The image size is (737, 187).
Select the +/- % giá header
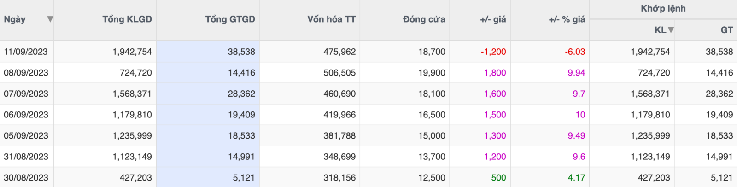click(x=567, y=19)
